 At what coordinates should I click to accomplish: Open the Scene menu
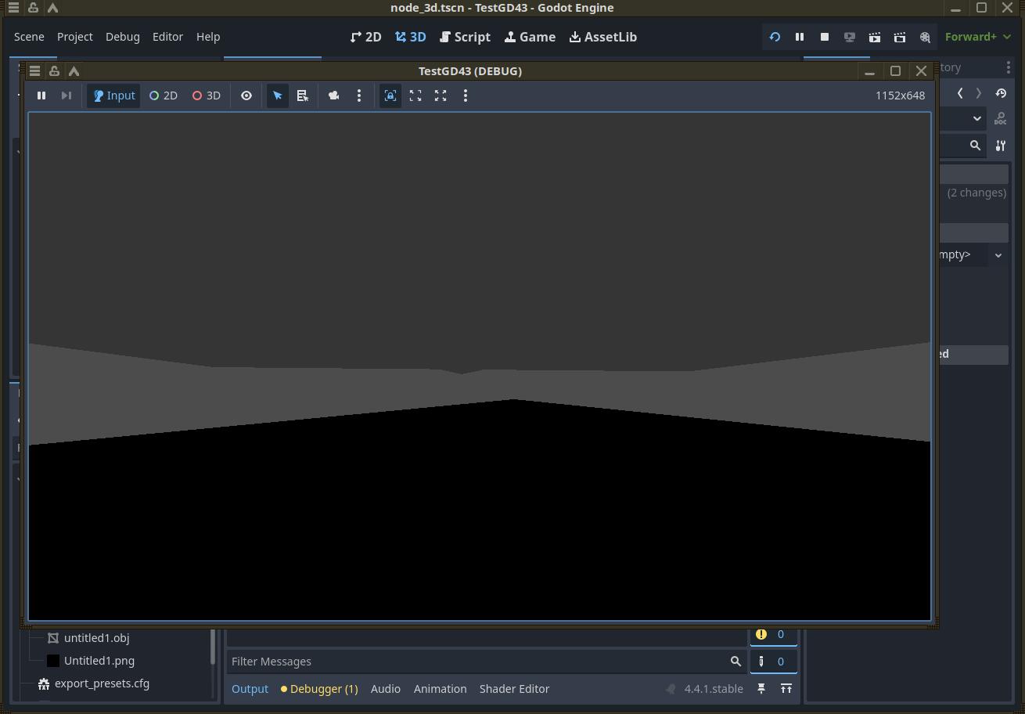[29, 37]
